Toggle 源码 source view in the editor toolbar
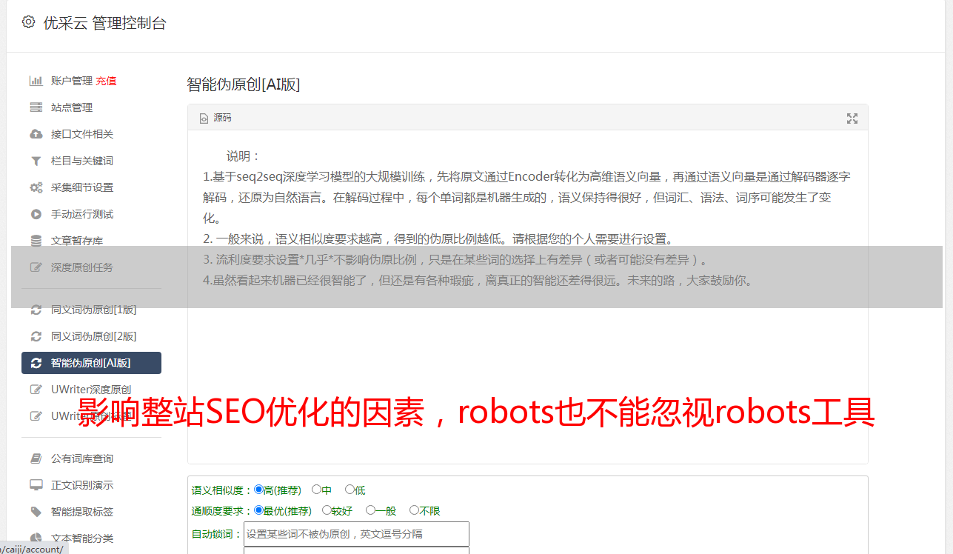This screenshot has width=953, height=554. click(215, 118)
